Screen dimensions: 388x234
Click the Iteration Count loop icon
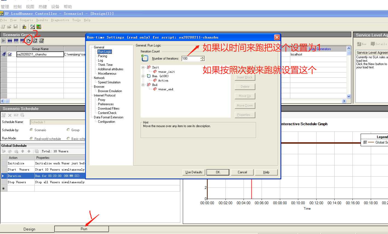pyautogui.click(x=144, y=58)
